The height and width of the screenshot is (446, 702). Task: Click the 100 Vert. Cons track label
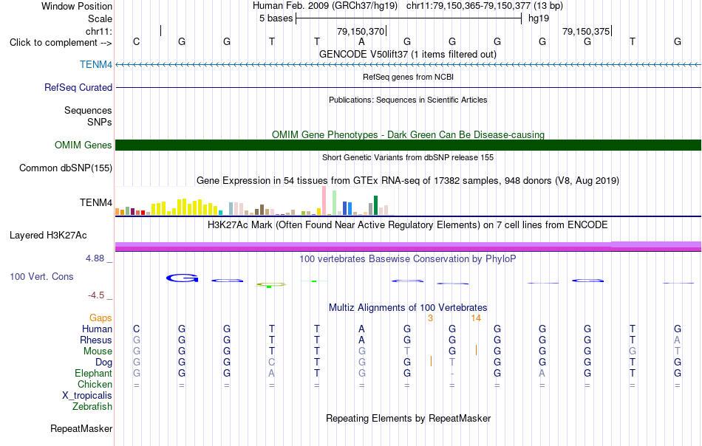coord(41,276)
